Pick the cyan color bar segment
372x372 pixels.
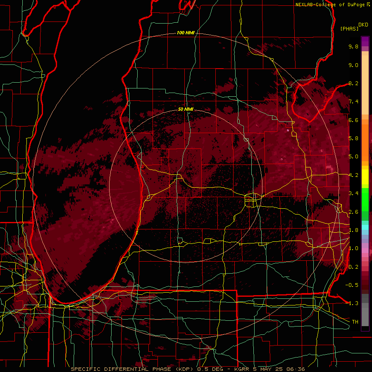click(x=365, y=227)
